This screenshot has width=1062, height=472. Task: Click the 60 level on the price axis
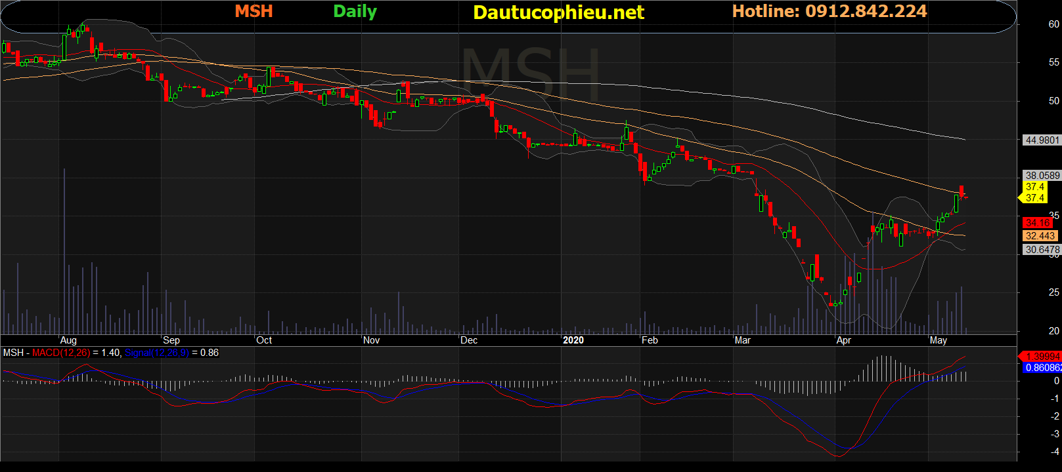1053,24
